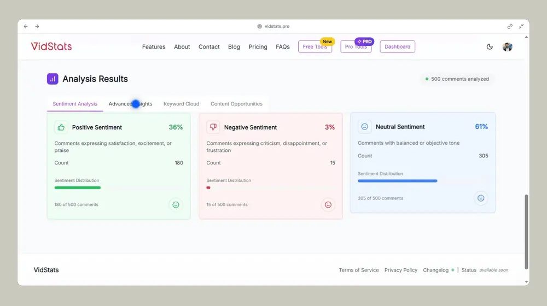Switch to the Advanced Insights tab
The image size is (547, 306).
pyautogui.click(x=131, y=104)
